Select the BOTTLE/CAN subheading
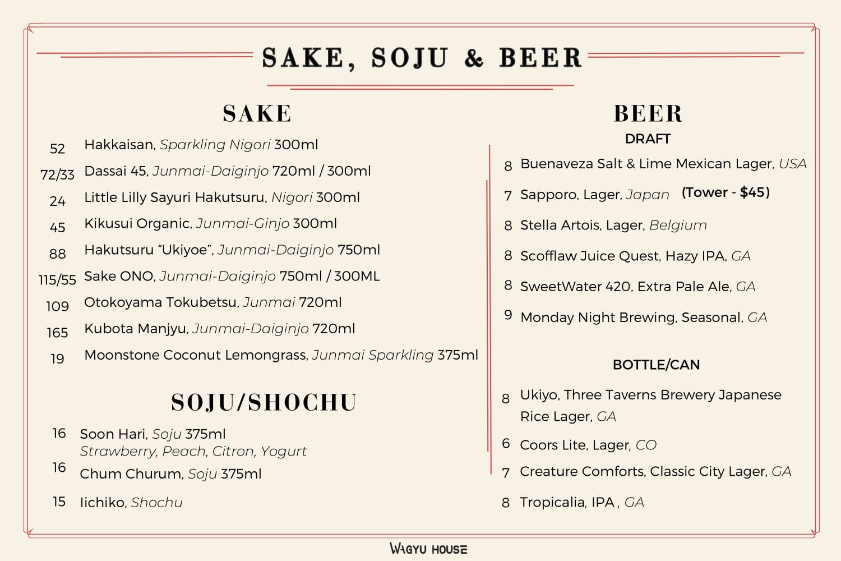 pyautogui.click(x=656, y=365)
